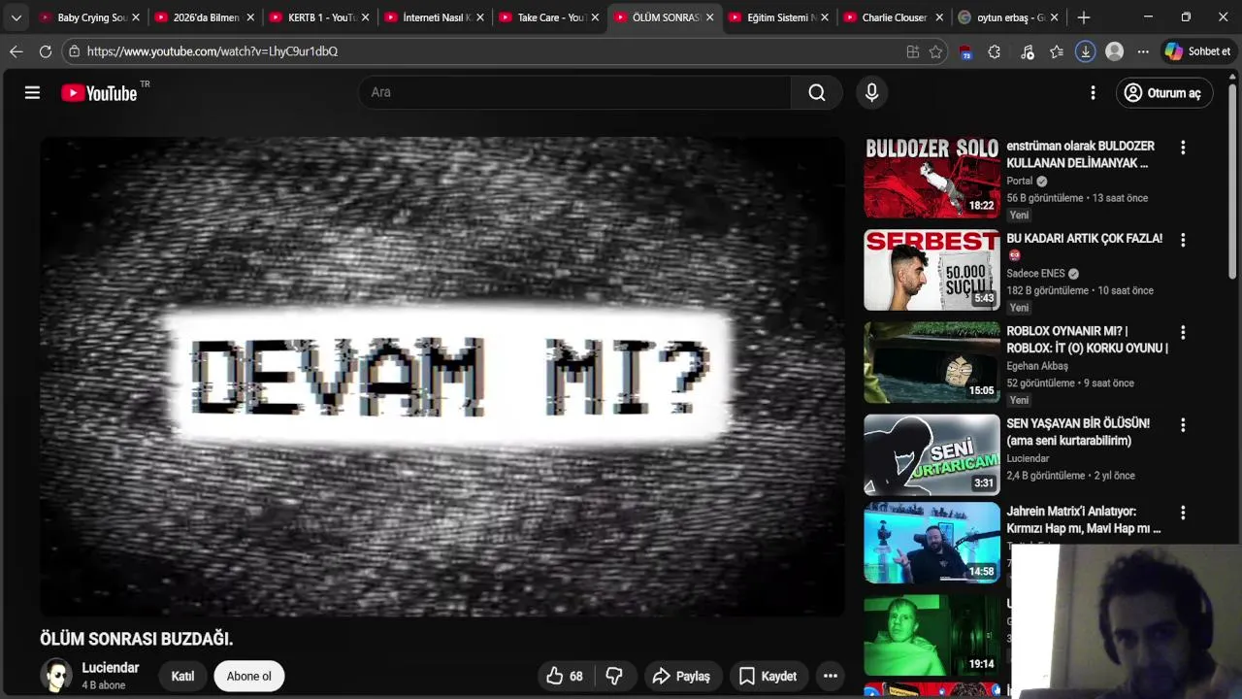Open options for SEN YAŞAYAN BİR ÖLÜSÜN video
Viewport: 1242px width, 699px height.
1182,424
